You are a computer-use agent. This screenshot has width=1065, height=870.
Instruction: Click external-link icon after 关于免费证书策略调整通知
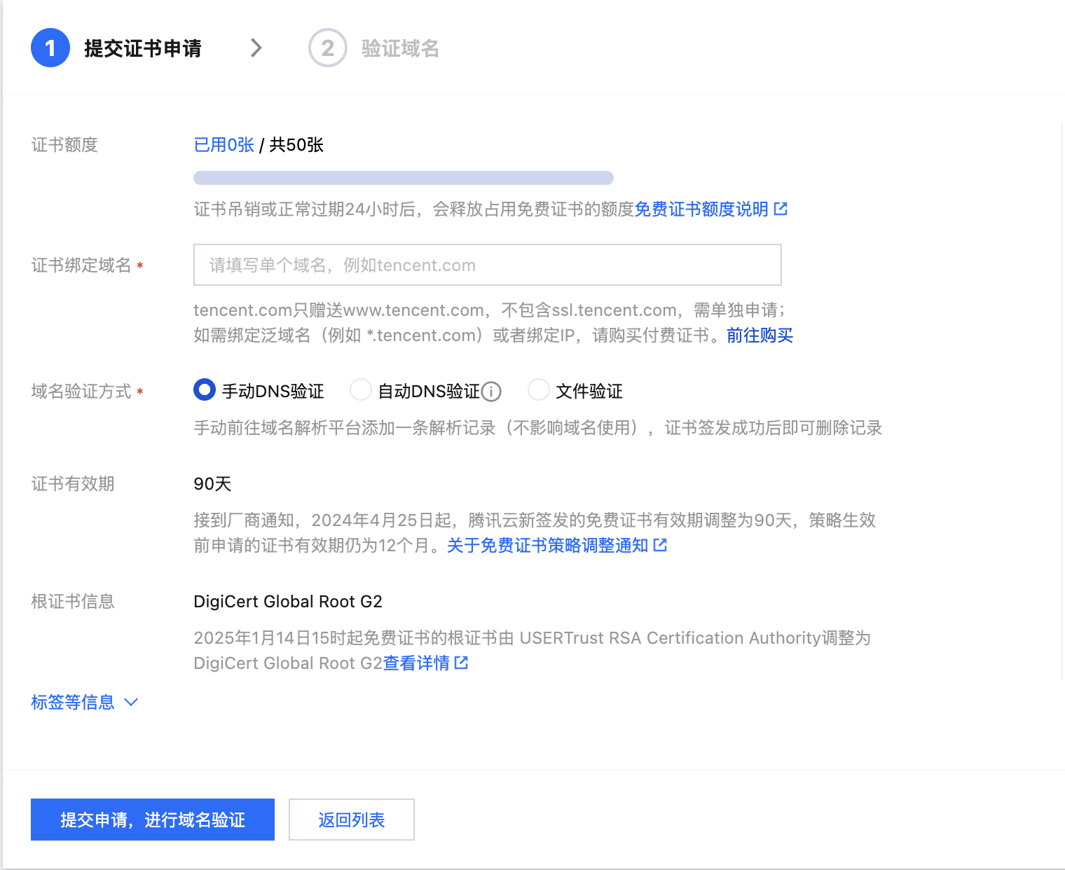(660, 545)
